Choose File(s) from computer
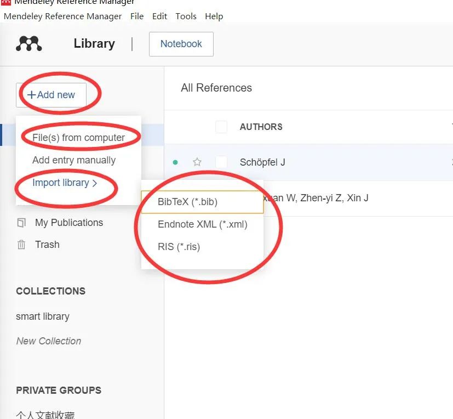 [x=78, y=138]
